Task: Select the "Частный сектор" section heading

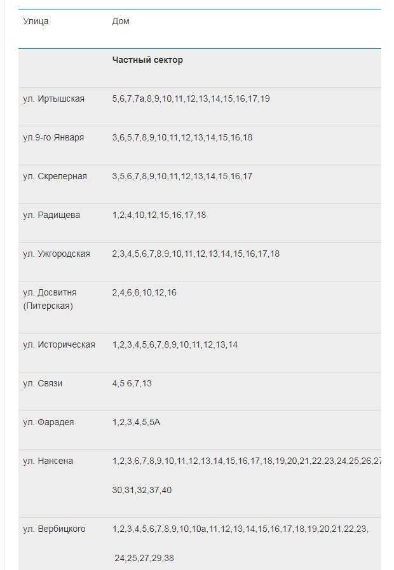Action: tap(147, 60)
